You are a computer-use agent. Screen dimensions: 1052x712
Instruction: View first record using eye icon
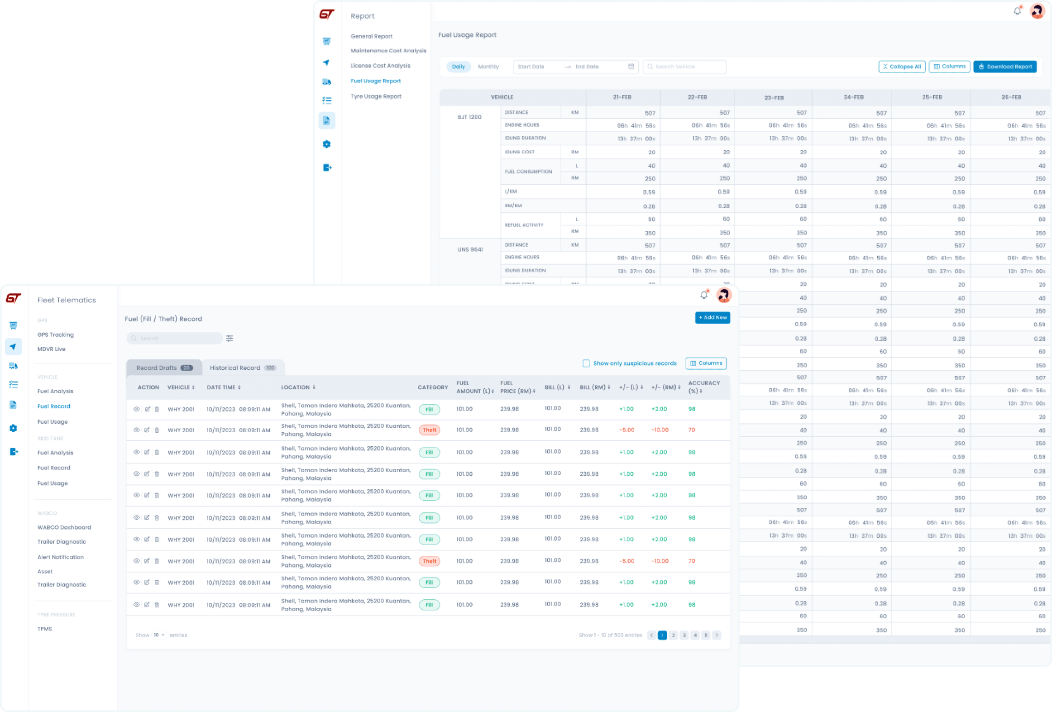click(136, 409)
